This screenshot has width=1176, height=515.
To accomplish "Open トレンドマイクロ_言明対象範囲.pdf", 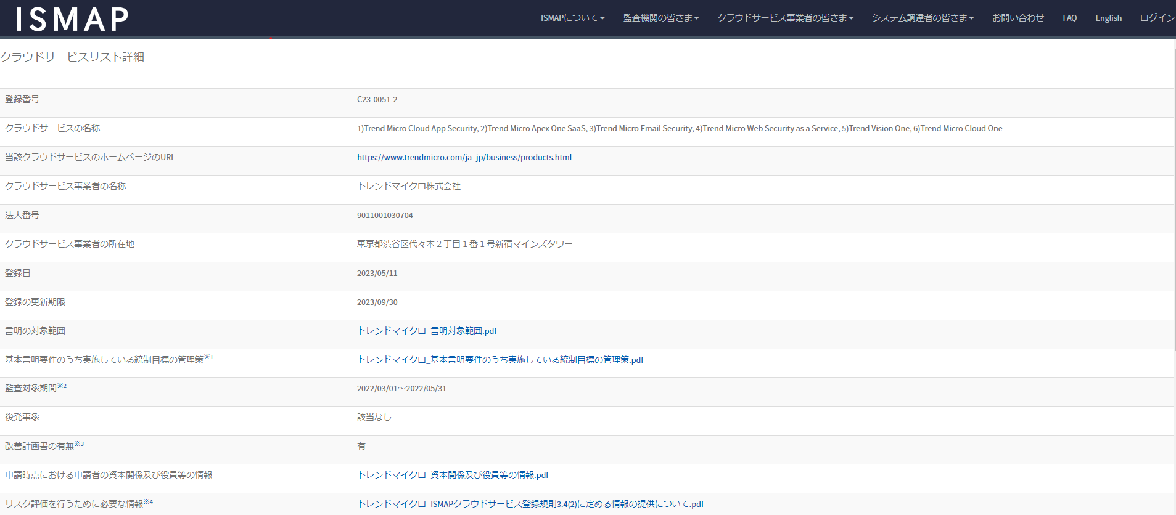I will click(x=427, y=331).
